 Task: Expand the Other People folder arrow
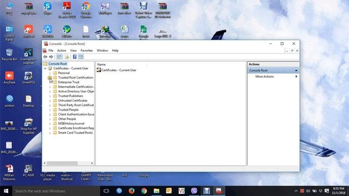point(50,119)
